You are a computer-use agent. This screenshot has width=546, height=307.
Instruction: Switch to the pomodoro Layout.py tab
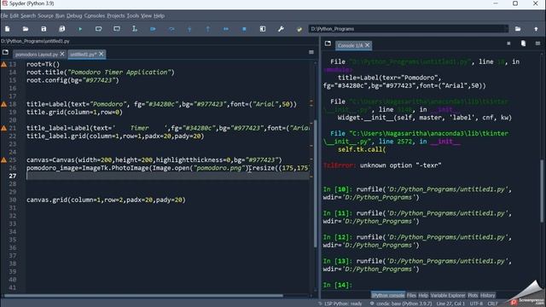36,55
